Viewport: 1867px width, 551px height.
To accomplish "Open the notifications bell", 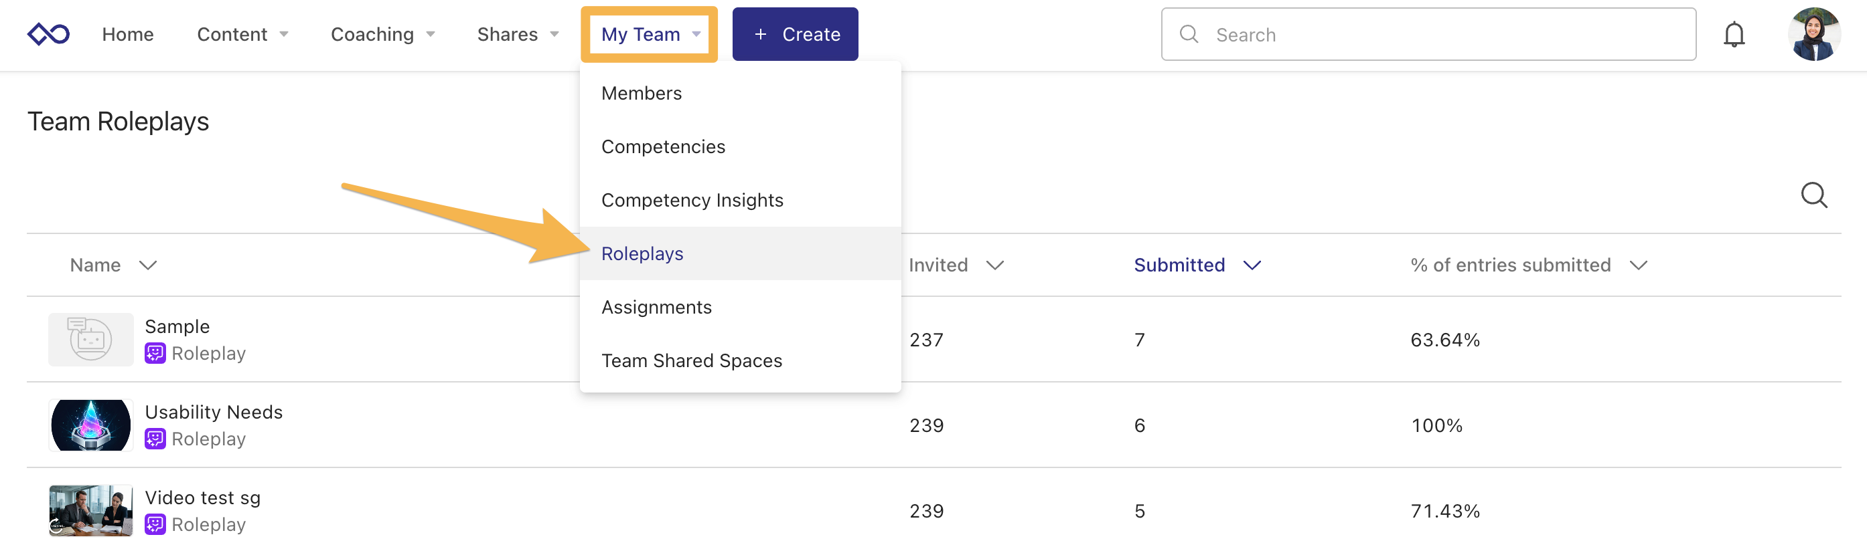I will click(1733, 34).
